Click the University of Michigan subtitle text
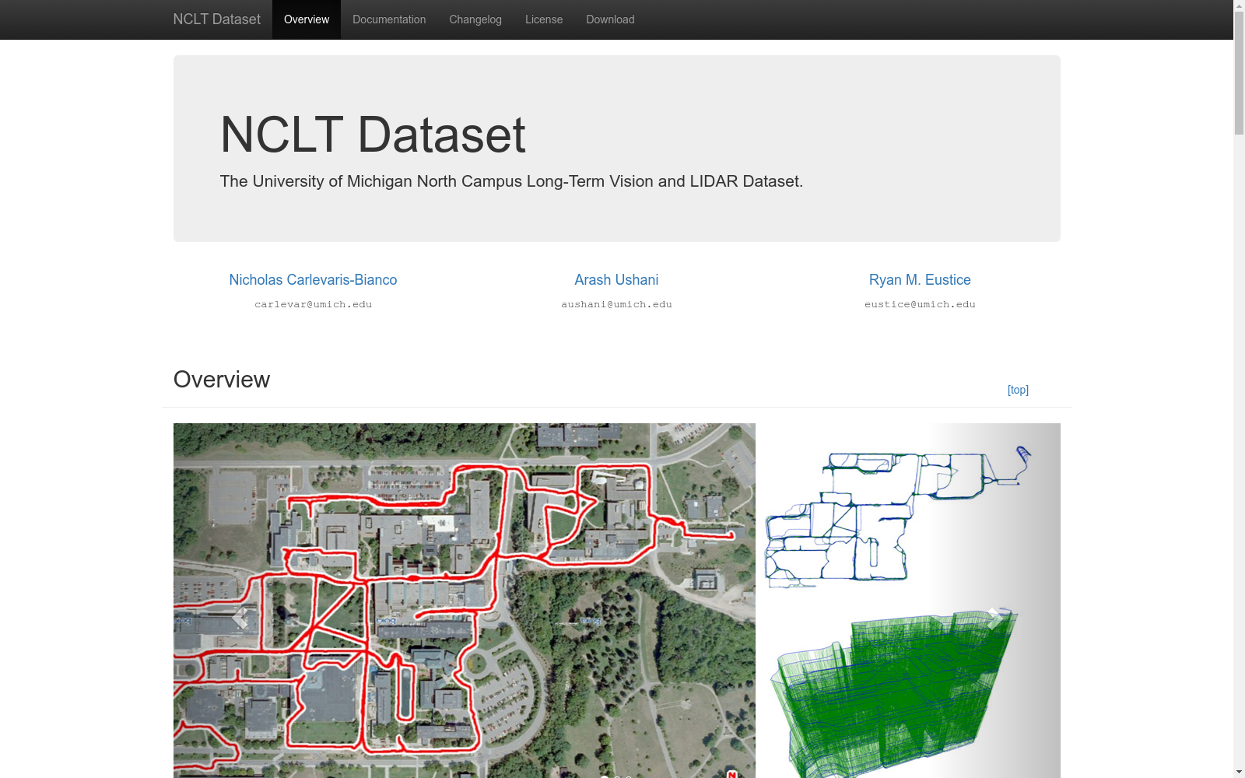This screenshot has width=1245, height=778. click(511, 181)
